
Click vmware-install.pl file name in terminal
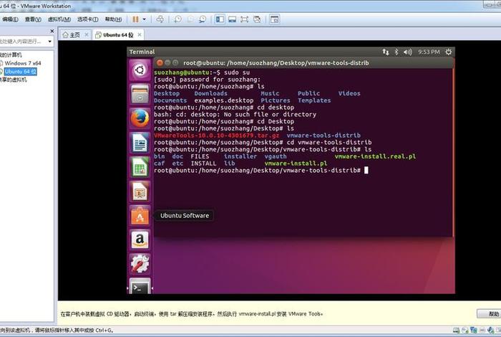pos(296,163)
